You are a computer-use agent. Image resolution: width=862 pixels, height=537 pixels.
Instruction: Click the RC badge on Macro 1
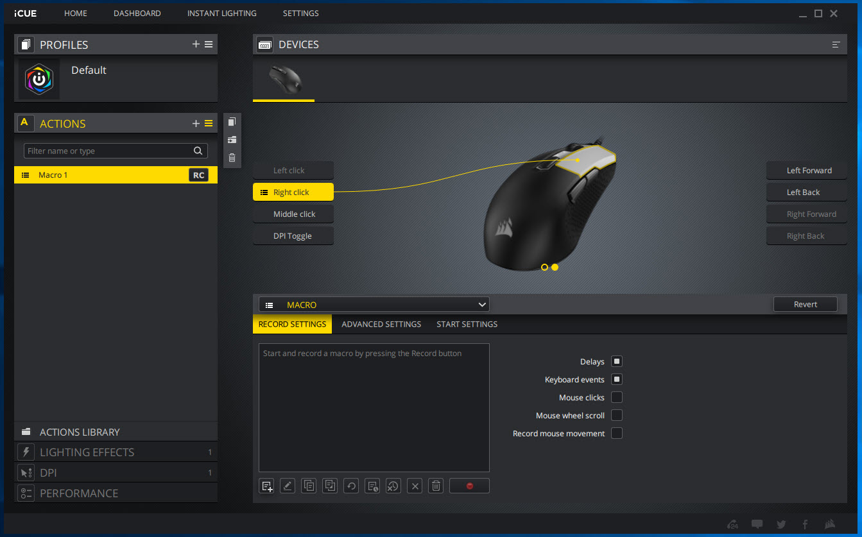point(199,175)
